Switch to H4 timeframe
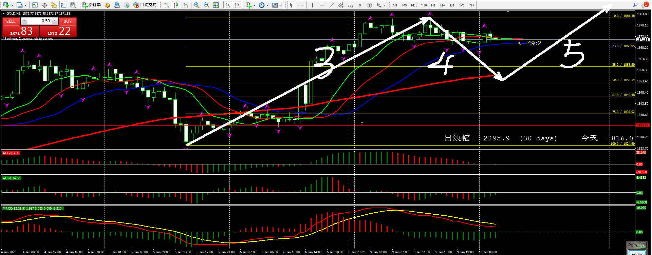 [x=443, y=5]
